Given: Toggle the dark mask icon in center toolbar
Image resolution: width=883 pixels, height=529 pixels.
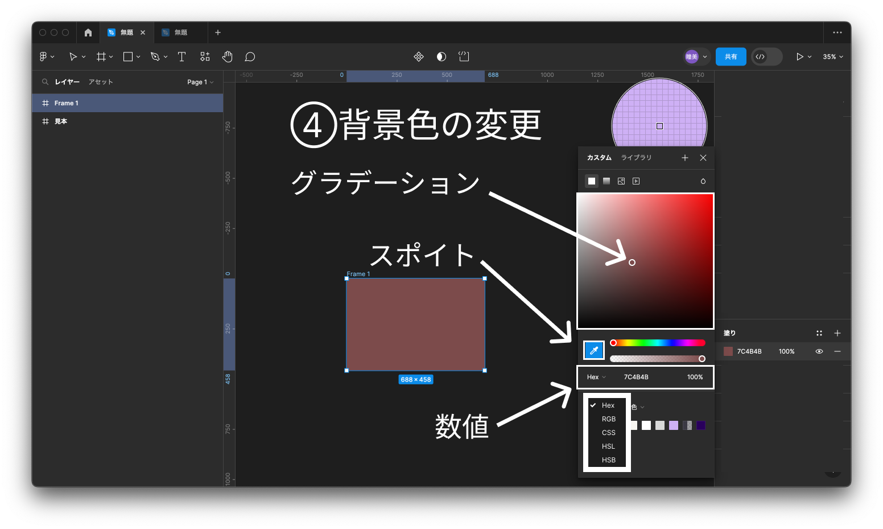Looking at the screenshot, I should pos(441,56).
